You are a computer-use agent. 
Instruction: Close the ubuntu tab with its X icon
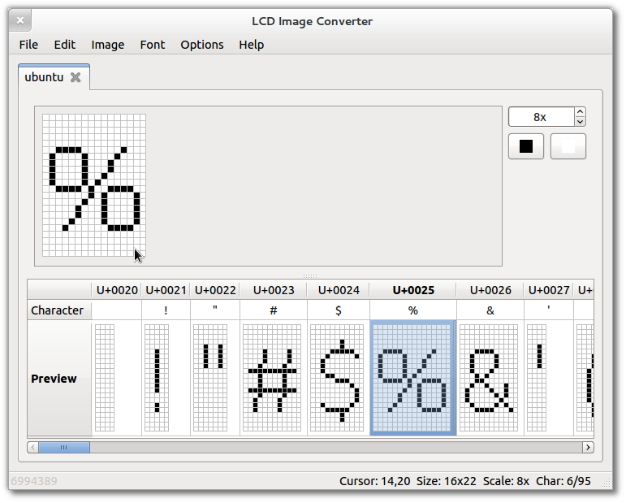click(76, 77)
